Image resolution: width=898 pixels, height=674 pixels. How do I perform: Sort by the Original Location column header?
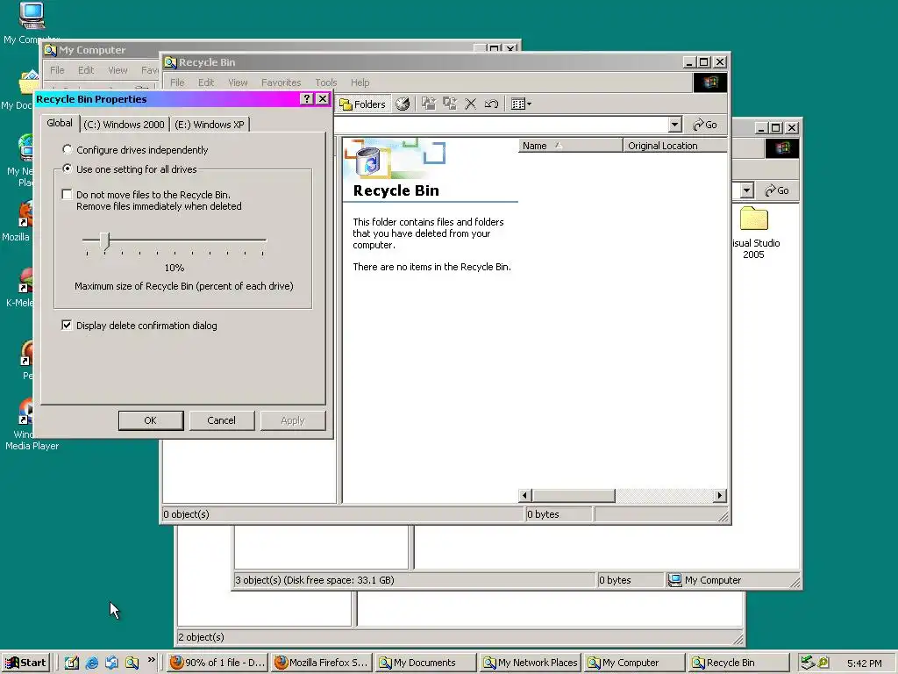[x=674, y=146]
